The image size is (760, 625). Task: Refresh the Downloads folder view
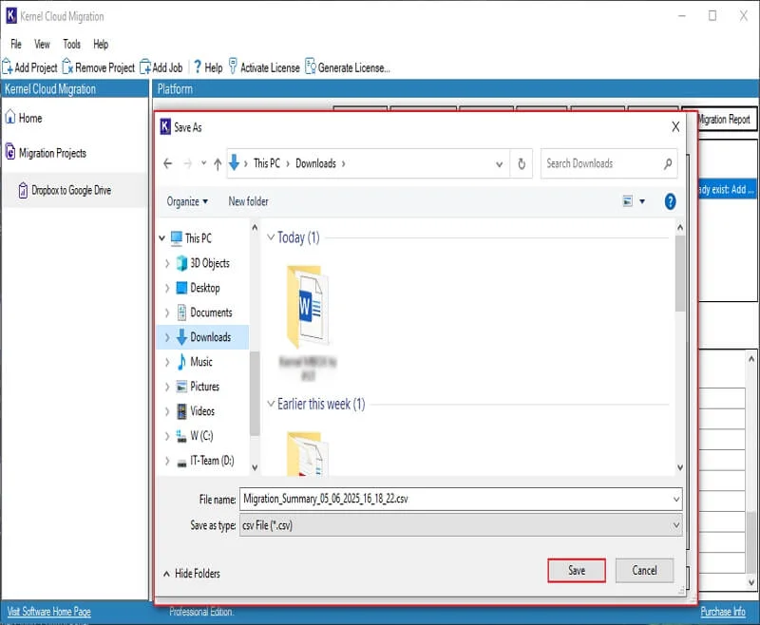click(x=522, y=163)
